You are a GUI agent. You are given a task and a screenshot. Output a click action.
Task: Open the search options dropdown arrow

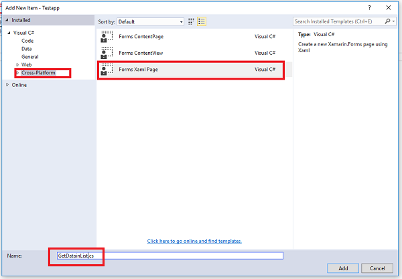coord(393,21)
